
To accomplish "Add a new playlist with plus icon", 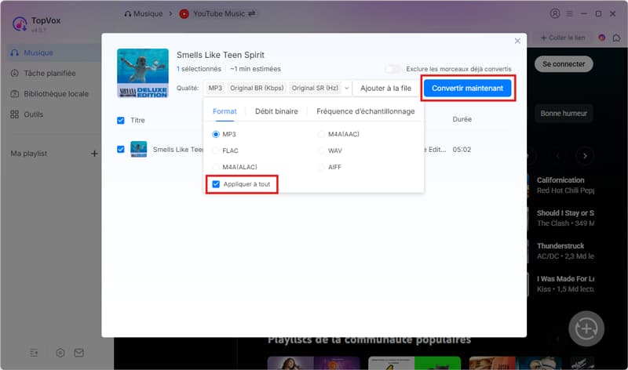I will coord(94,153).
